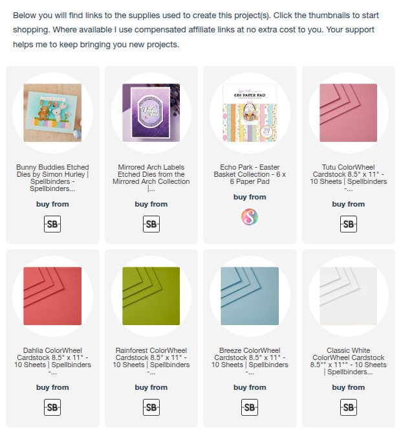Click the Spellbinders icon under Breeze cardstock
Image resolution: width=401 pixels, height=441 pixels.
[x=250, y=407]
